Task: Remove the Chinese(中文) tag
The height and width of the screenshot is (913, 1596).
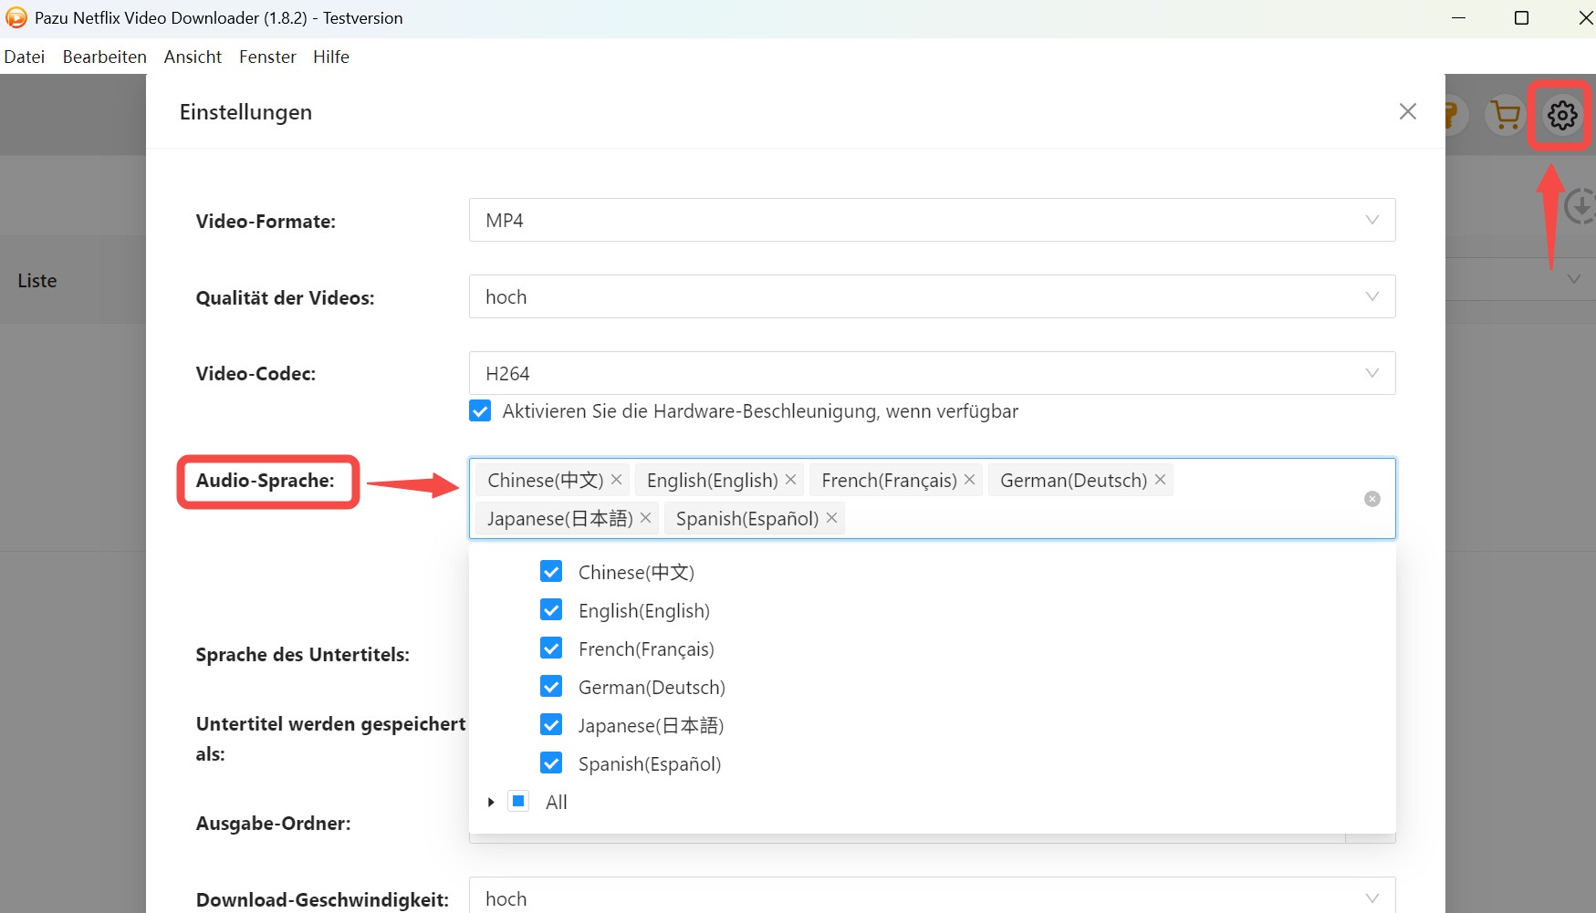Action: (x=617, y=480)
